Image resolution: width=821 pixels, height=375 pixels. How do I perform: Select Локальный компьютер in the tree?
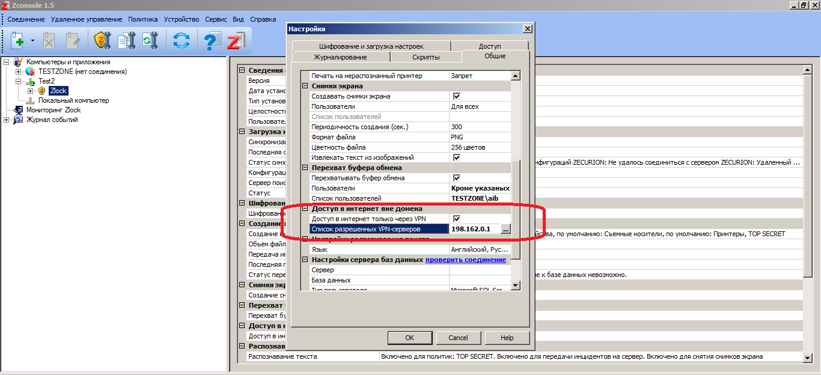pos(74,100)
